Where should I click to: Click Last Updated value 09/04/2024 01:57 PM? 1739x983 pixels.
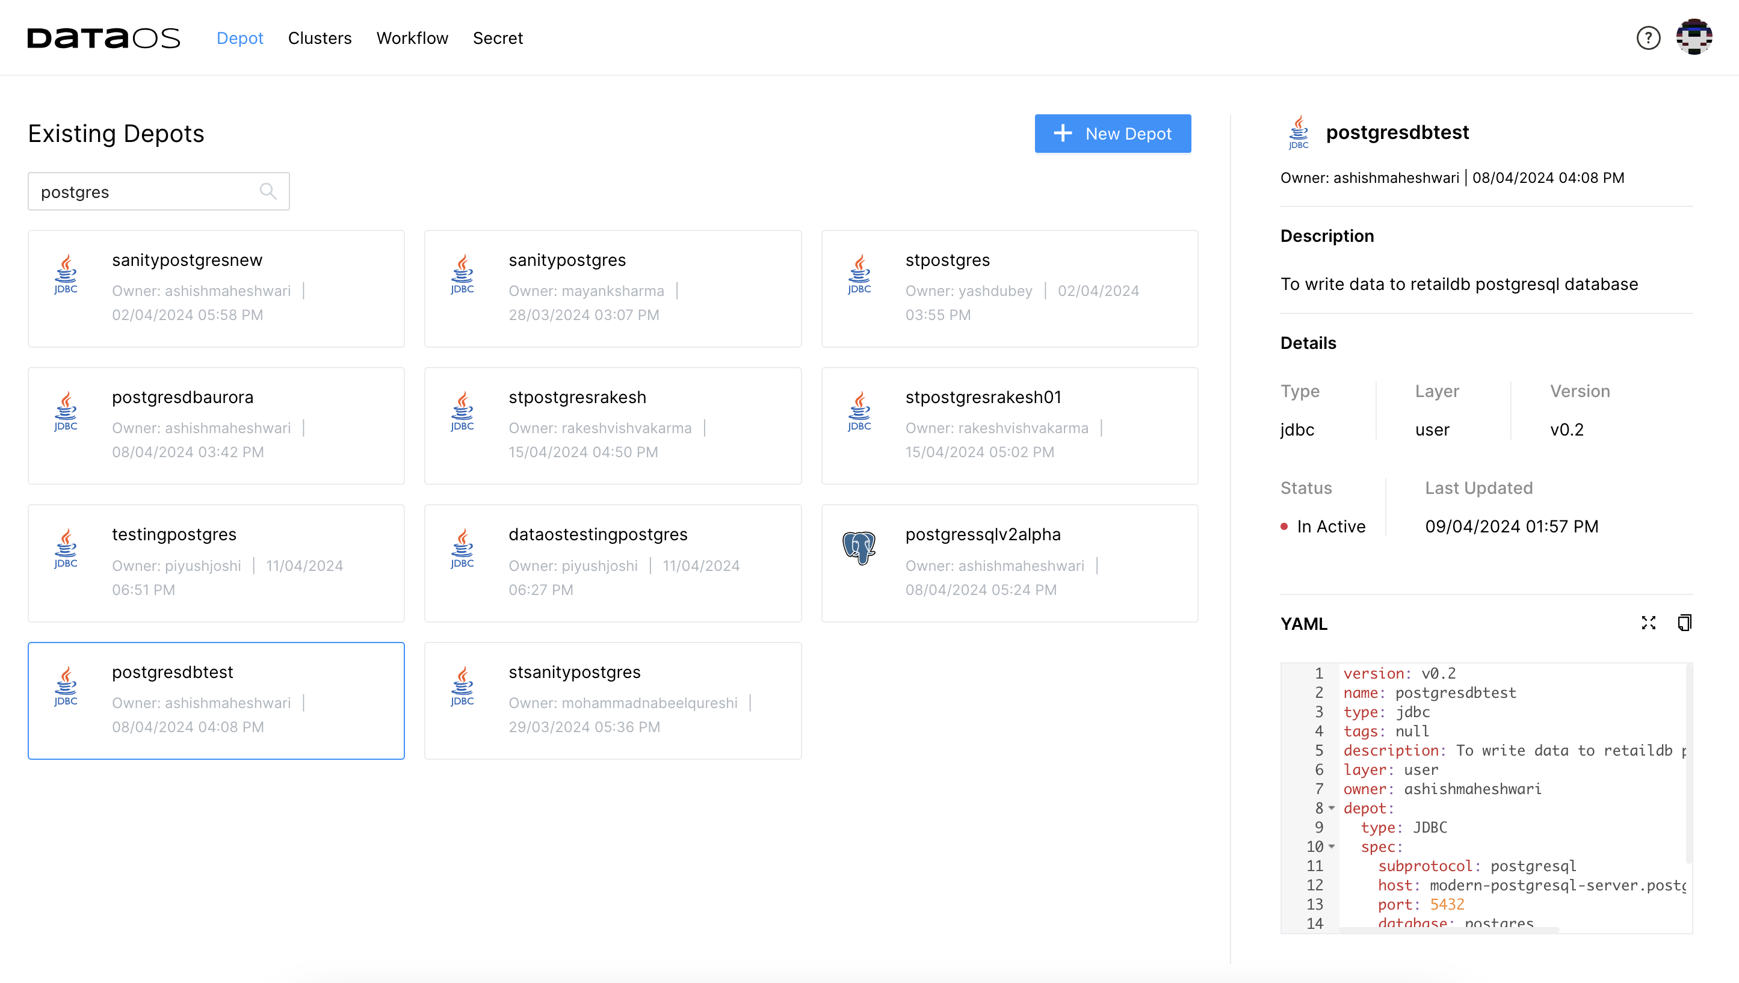coord(1512,526)
